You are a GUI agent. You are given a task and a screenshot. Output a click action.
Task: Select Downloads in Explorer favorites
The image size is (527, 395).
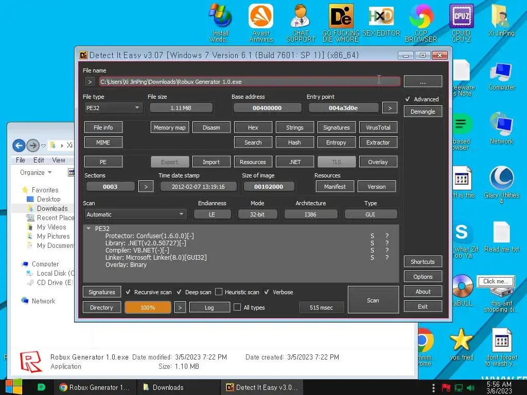tap(52, 208)
